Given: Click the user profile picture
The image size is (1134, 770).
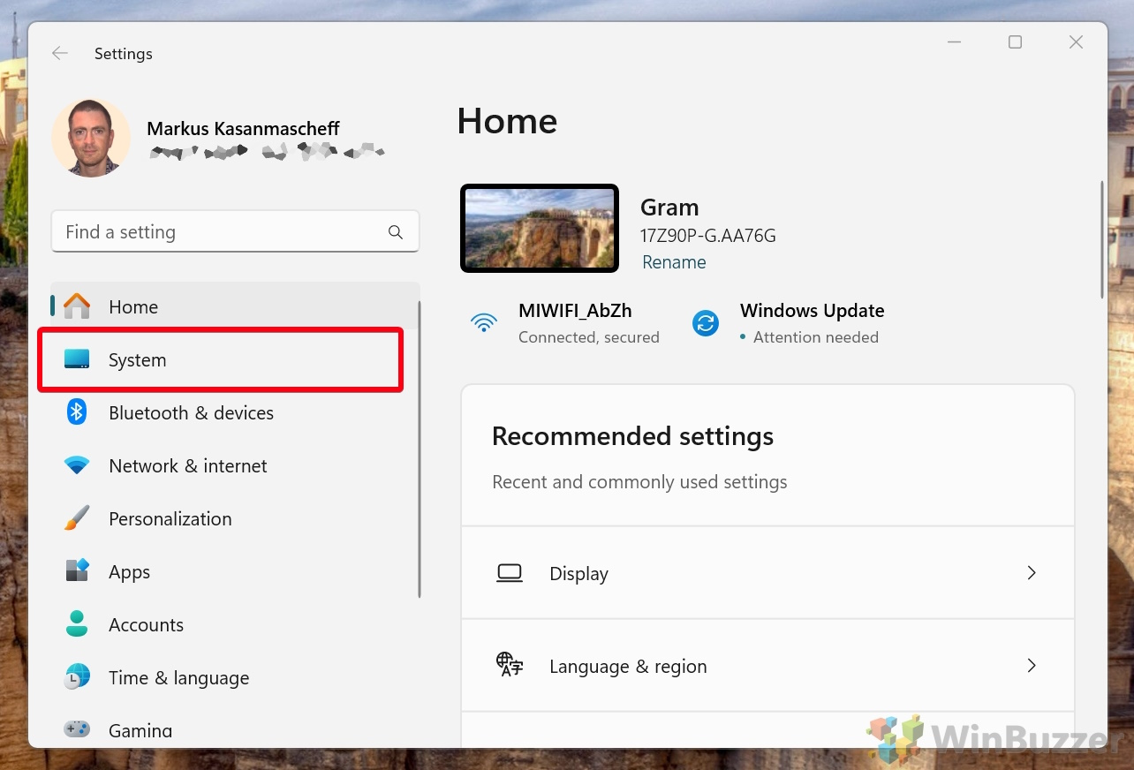Looking at the screenshot, I should pyautogui.click(x=91, y=139).
